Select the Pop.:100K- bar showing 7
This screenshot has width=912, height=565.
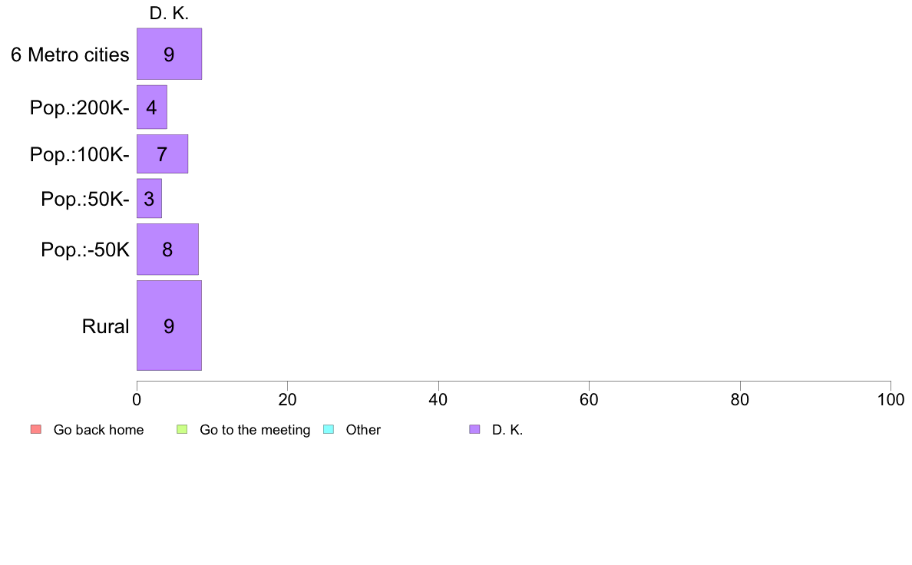[x=162, y=154]
